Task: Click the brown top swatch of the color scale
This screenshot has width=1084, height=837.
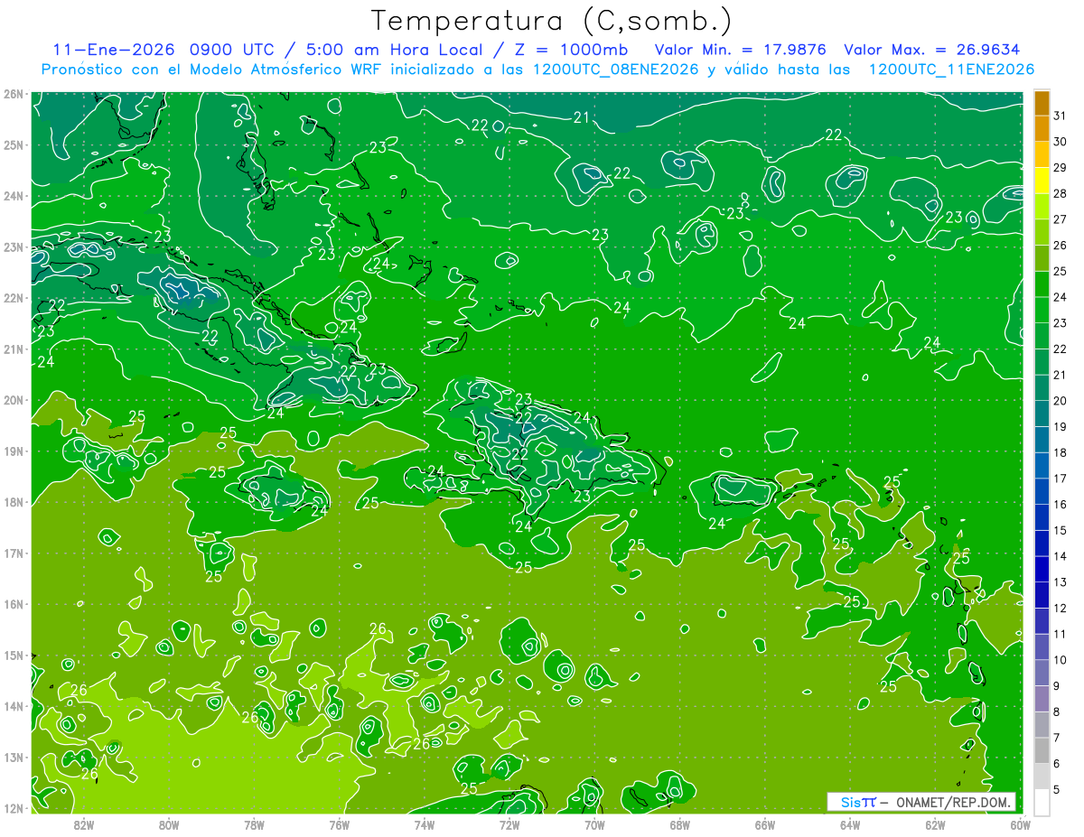Action: (x=1042, y=103)
